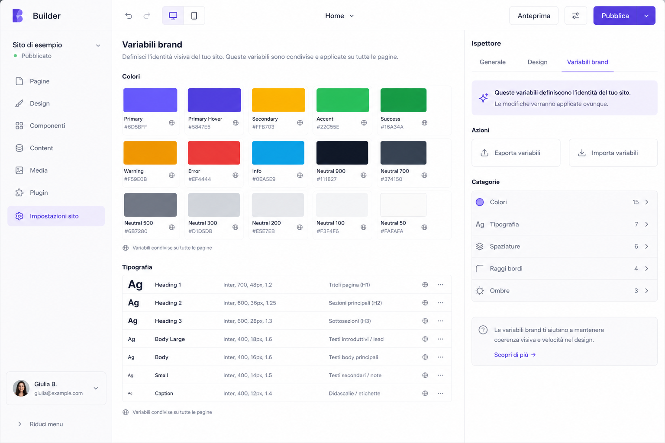Screen dimensions: 665x443
Task: Toggle the globe sharing icon for Body Large
Action: click(x=425, y=339)
